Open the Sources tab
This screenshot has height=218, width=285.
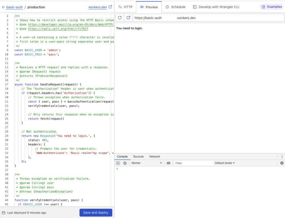coord(138,157)
